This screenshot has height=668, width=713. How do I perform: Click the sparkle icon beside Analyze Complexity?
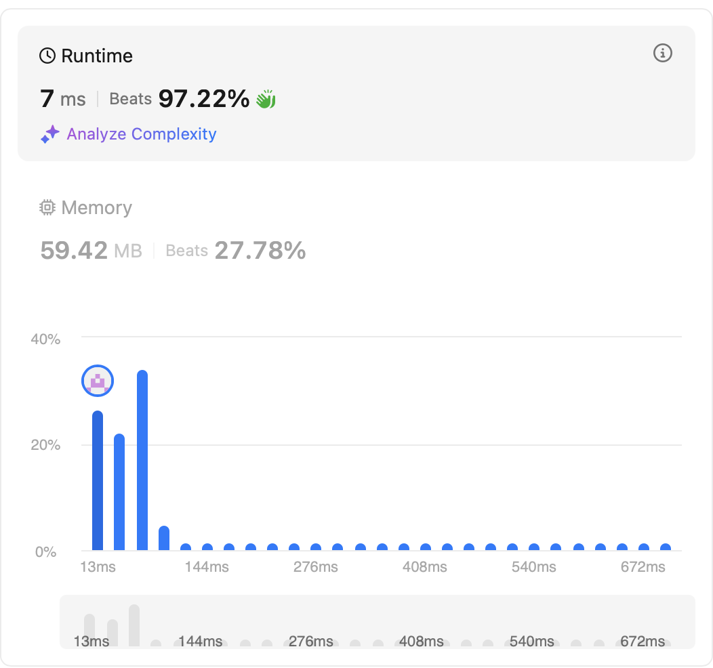pos(50,134)
